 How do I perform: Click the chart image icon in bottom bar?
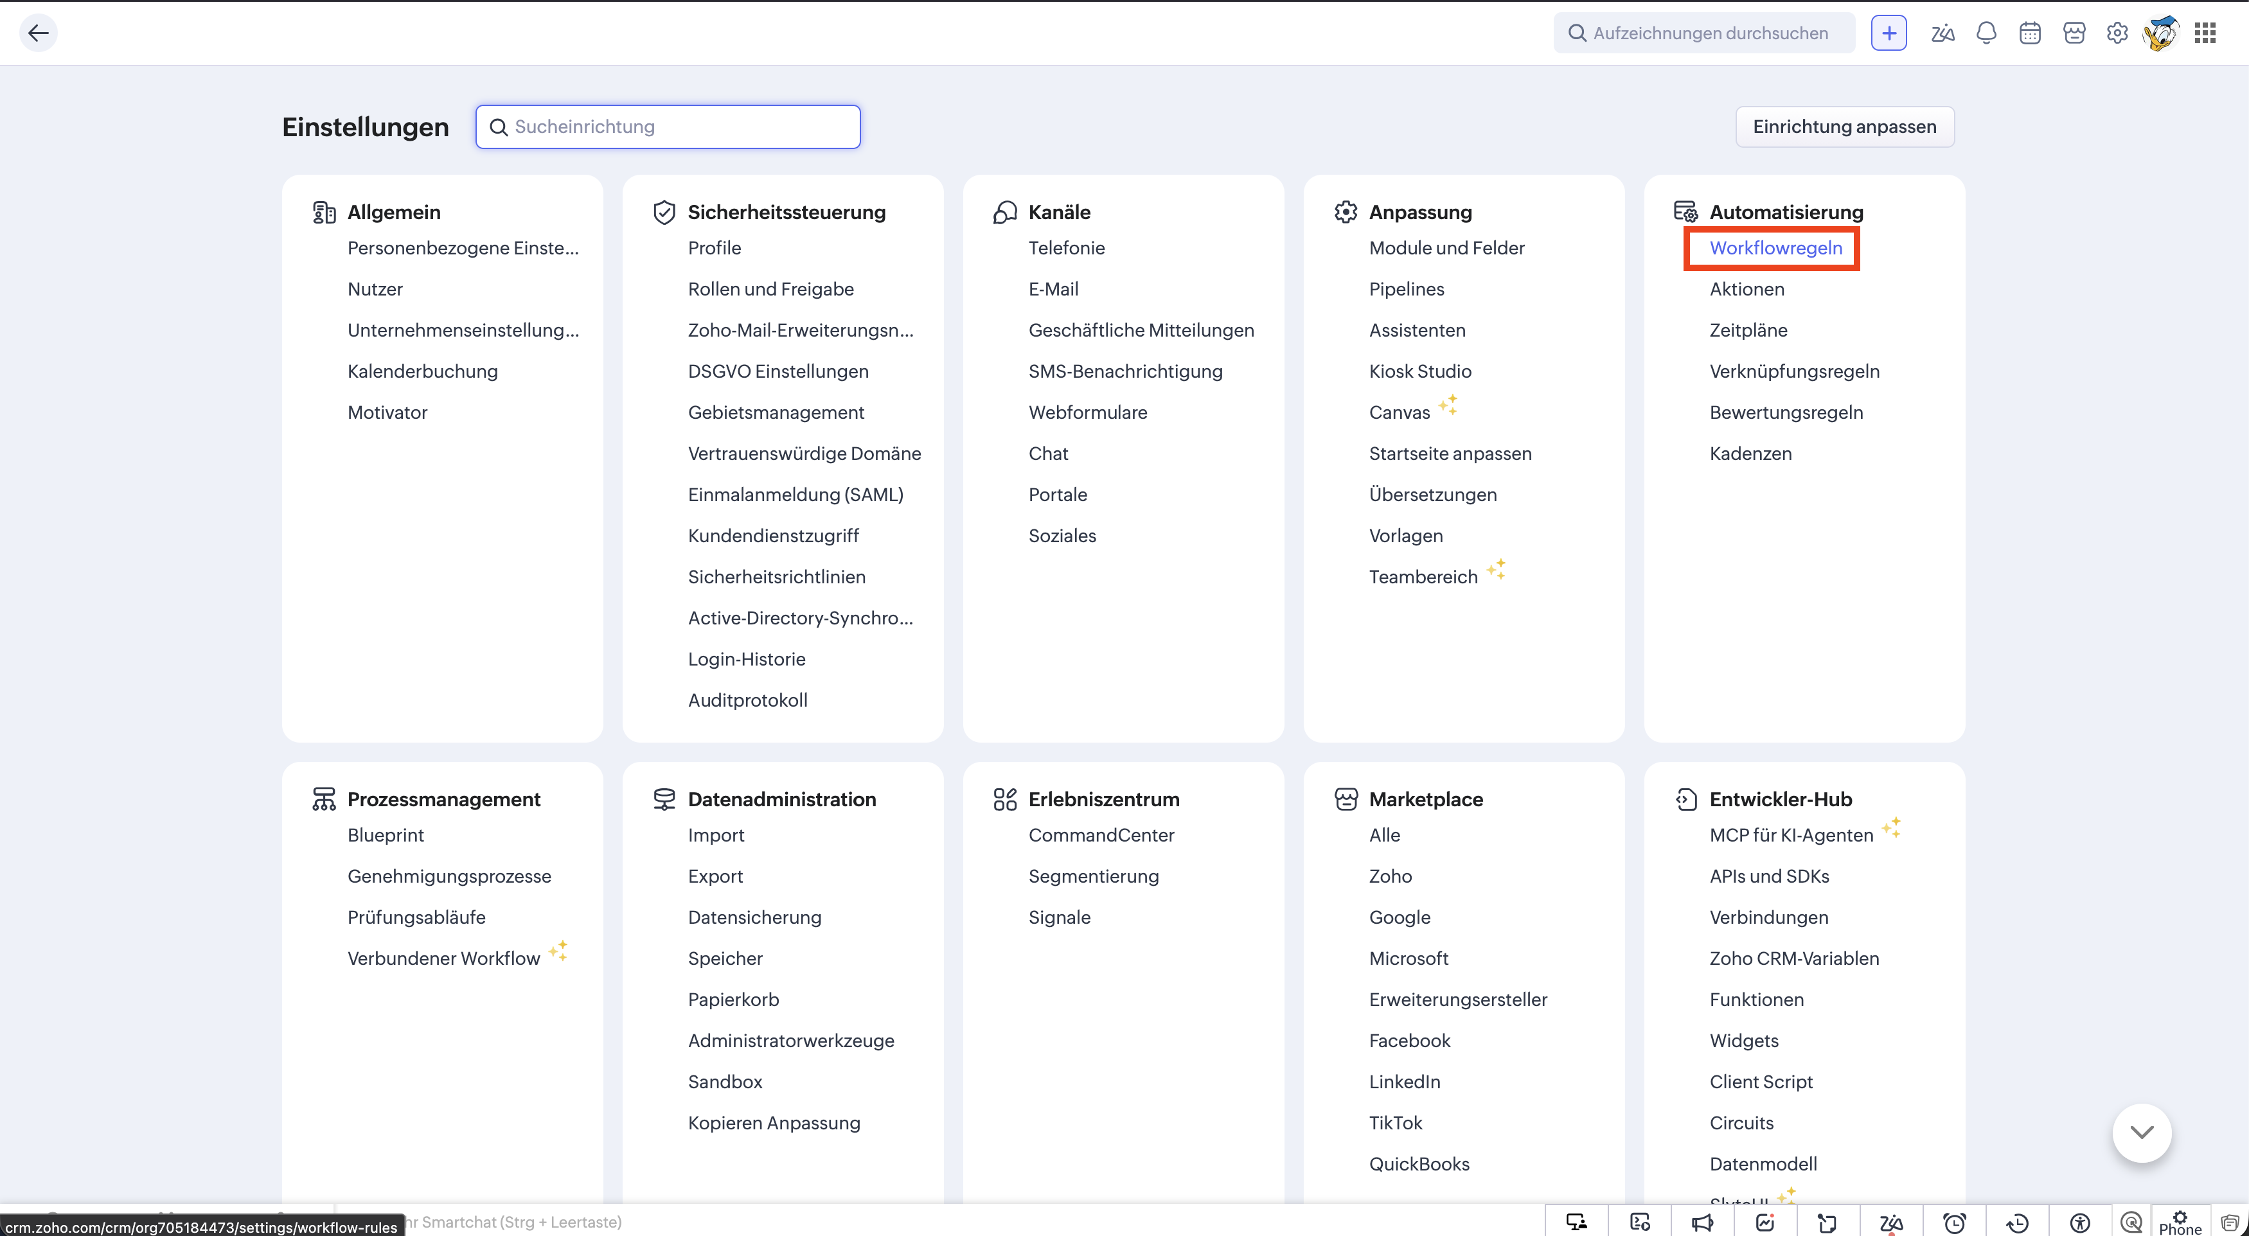tap(1765, 1222)
